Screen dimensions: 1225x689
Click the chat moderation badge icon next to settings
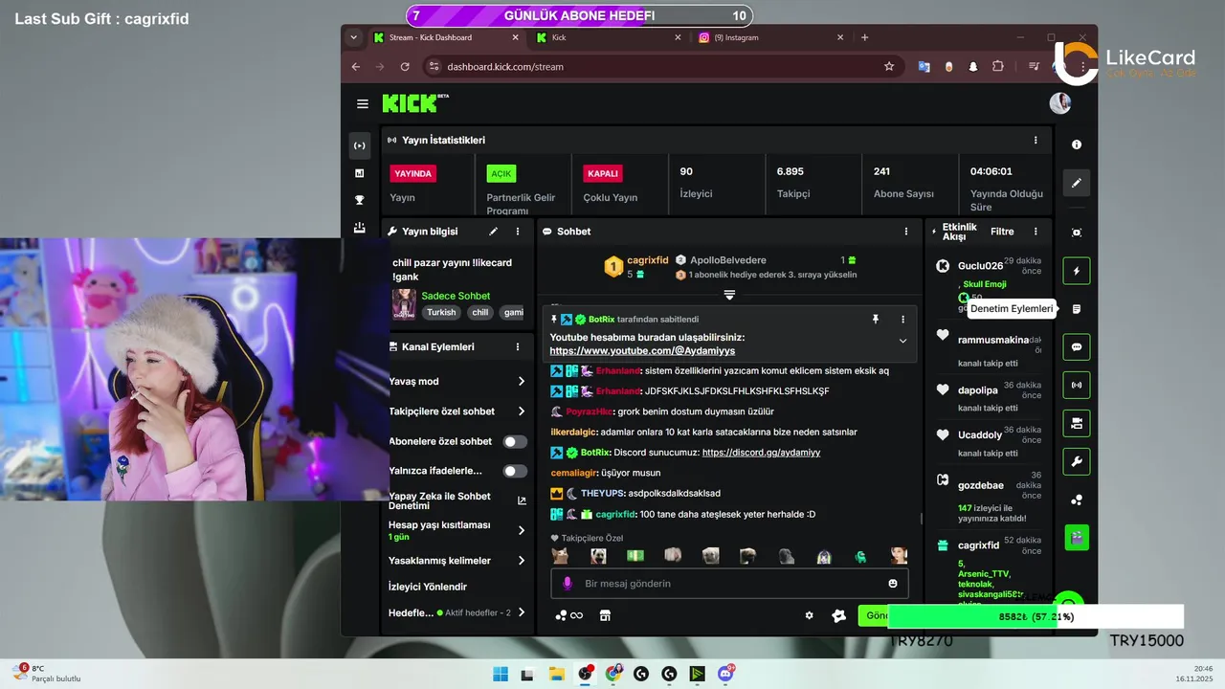[x=839, y=615]
